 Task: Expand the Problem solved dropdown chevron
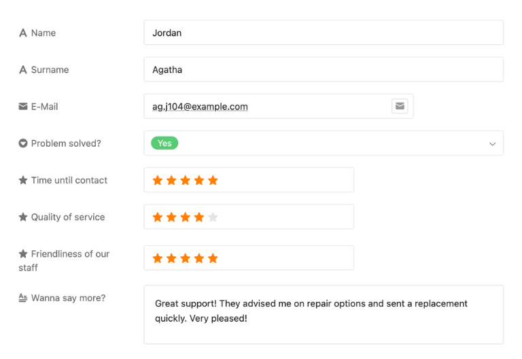point(493,144)
